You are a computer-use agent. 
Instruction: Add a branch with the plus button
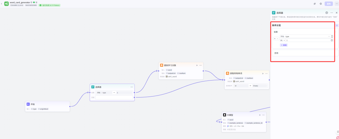(337, 25)
